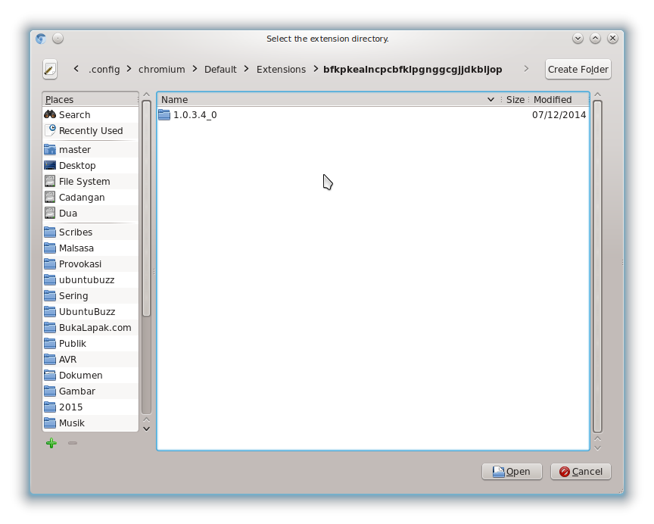
Task: Click the Cancel button
Action: 581,471
